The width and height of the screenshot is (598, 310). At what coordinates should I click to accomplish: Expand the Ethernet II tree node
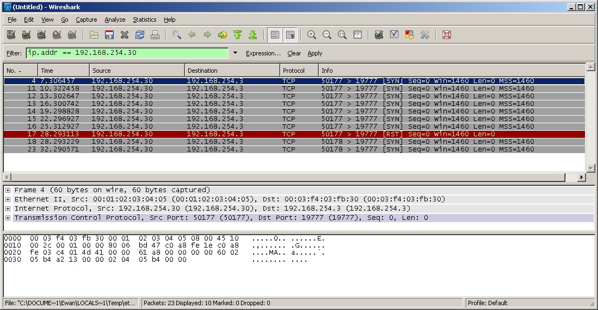(x=8, y=199)
